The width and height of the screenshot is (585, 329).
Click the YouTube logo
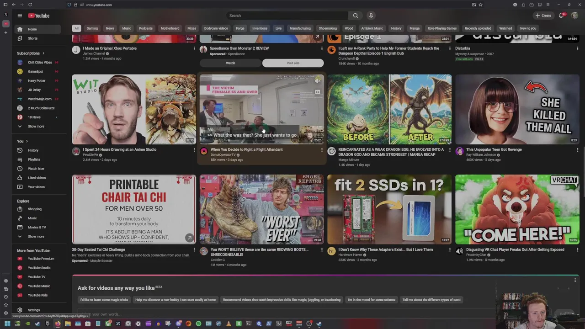(39, 16)
